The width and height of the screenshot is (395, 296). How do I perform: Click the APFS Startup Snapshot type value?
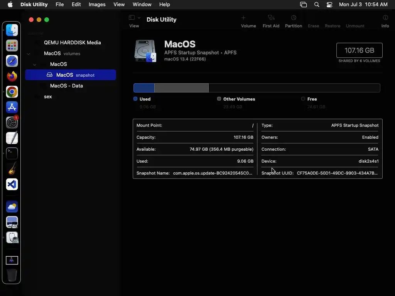pos(355,125)
